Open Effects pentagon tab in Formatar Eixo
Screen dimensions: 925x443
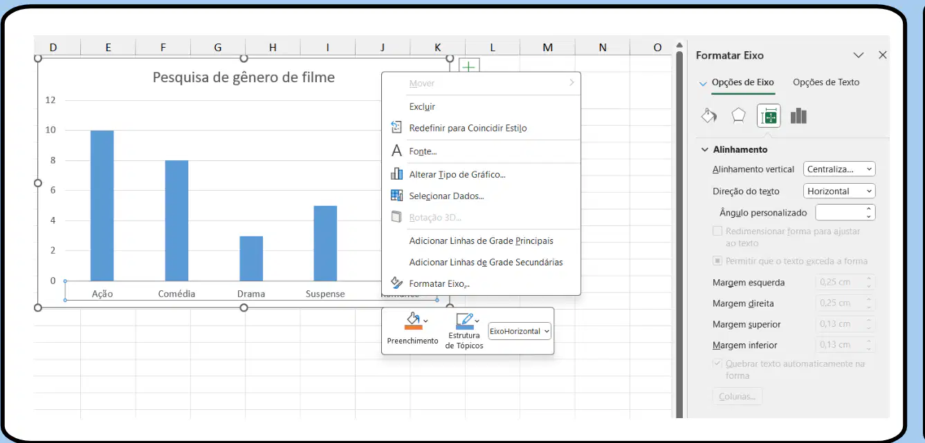(x=738, y=115)
